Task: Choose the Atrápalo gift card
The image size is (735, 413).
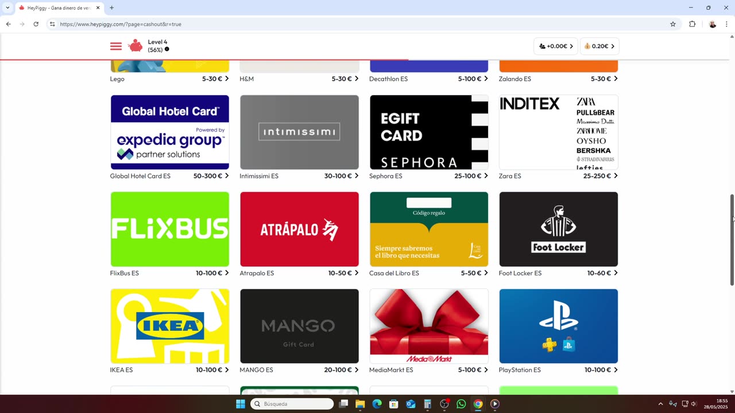Action: tap(299, 229)
